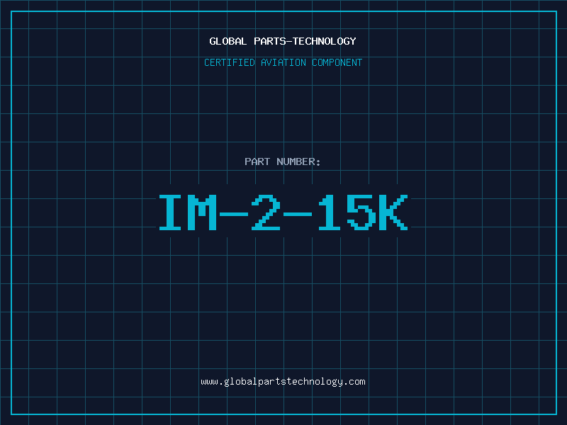Click the GLOBAL PARTS-TECHNOLOGY heading
This screenshot has width=567, height=425.
click(283, 41)
